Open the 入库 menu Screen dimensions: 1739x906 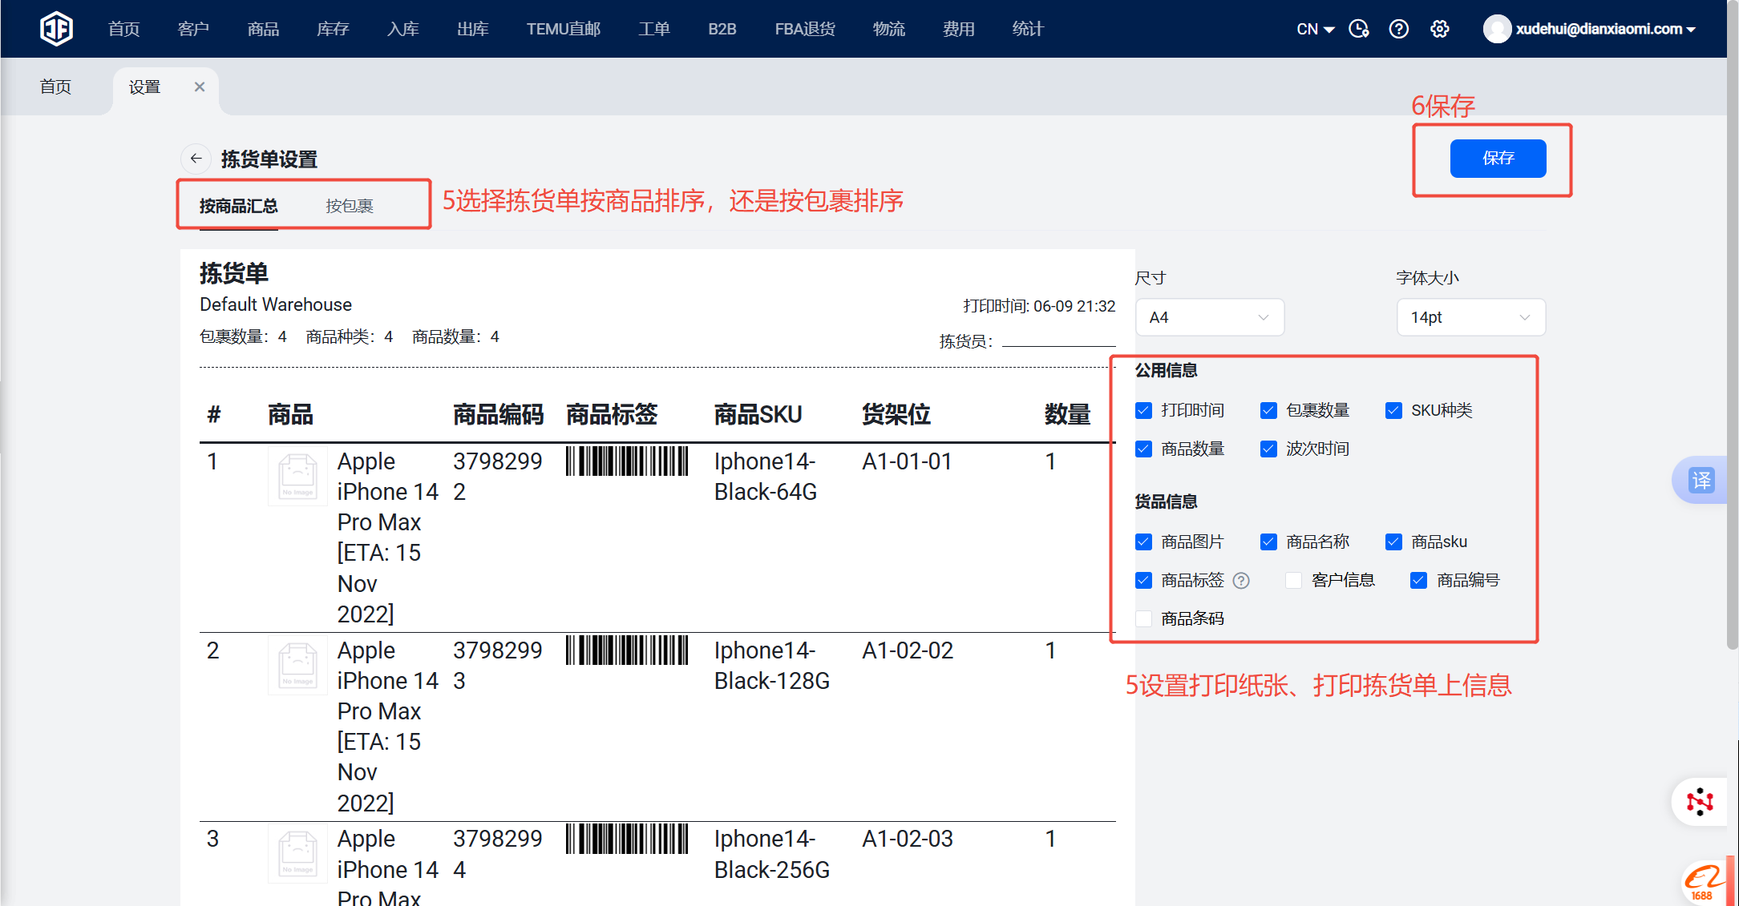click(403, 29)
